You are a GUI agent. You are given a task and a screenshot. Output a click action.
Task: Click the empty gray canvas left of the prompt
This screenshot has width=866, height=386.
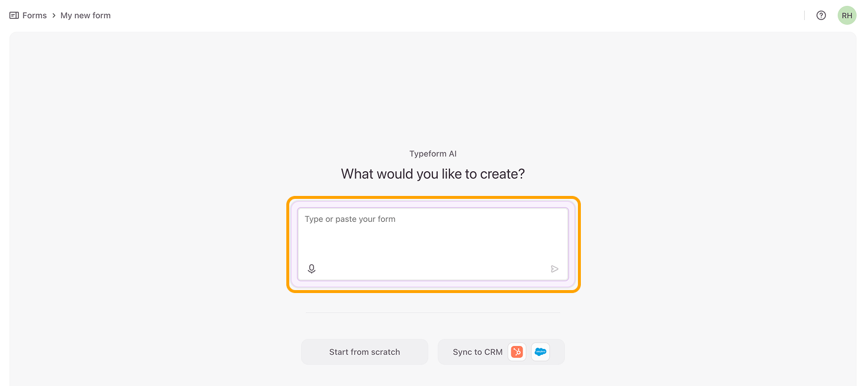coord(147,235)
